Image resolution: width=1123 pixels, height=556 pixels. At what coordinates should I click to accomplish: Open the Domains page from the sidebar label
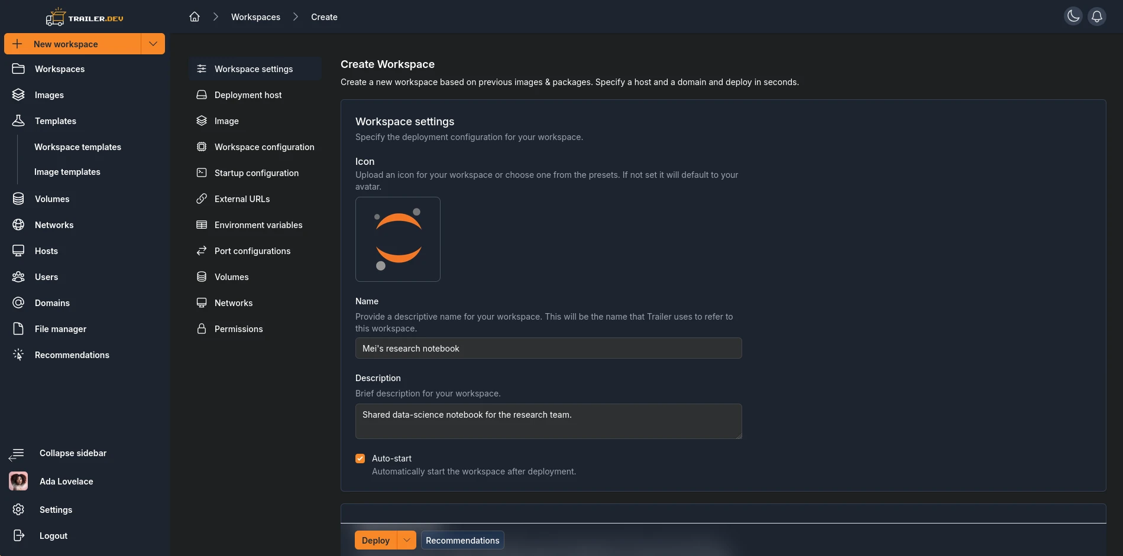52,303
